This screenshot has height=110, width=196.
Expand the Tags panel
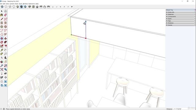(180, 21)
